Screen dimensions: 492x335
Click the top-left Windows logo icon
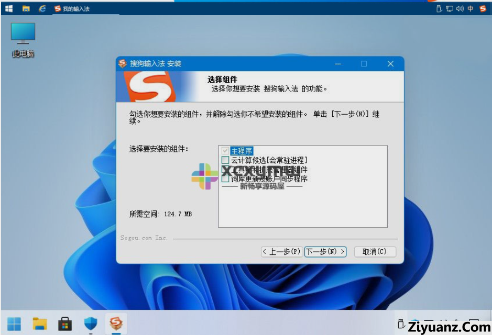[9, 8]
